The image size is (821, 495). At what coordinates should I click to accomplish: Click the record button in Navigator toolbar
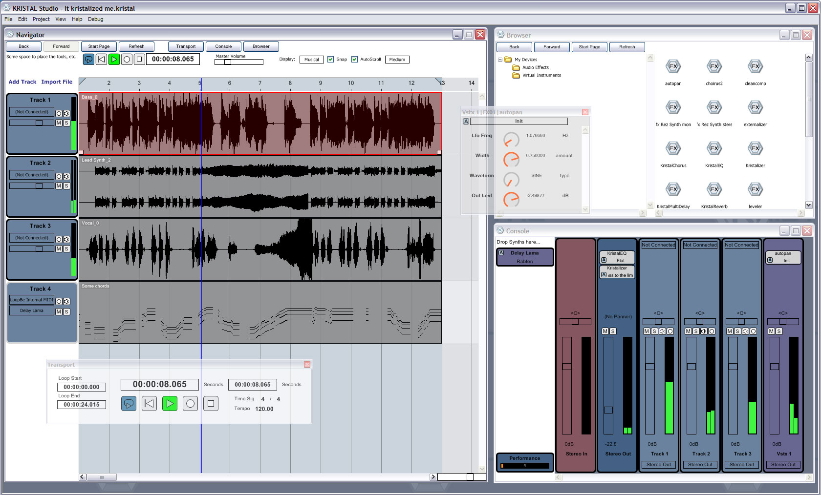click(127, 60)
